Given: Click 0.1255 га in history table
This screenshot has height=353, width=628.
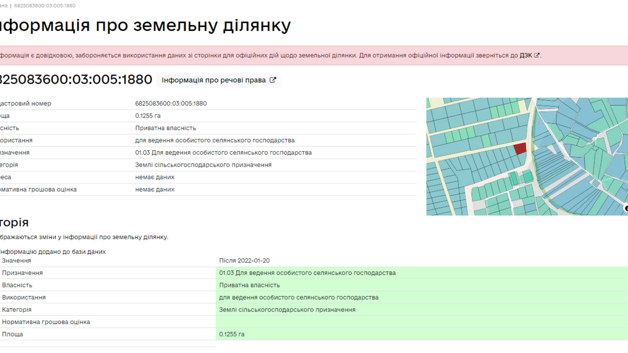Looking at the screenshot, I should click(232, 334).
